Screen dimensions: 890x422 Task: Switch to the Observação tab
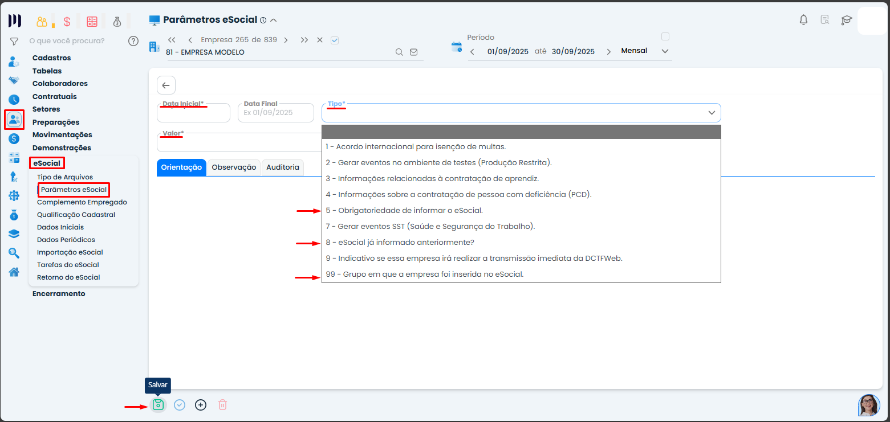pyautogui.click(x=234, y=167)
